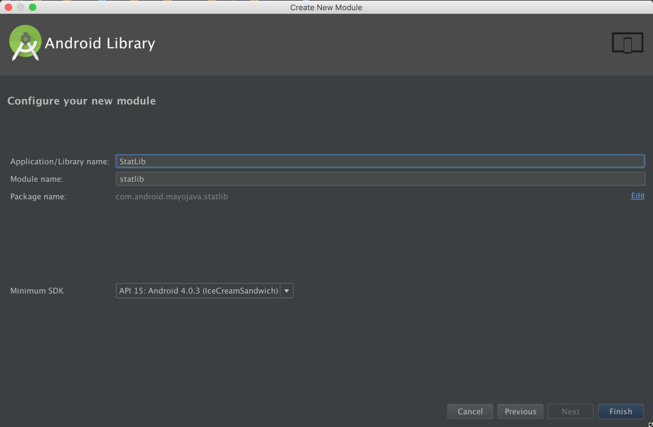Screen dimensions: 653x427
Task: Click the Package name label
Action: pyautogui.click(x=38, y=196)
